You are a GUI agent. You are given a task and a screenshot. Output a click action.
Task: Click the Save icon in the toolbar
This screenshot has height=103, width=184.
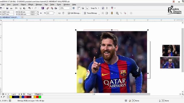[x=7, y=8]
